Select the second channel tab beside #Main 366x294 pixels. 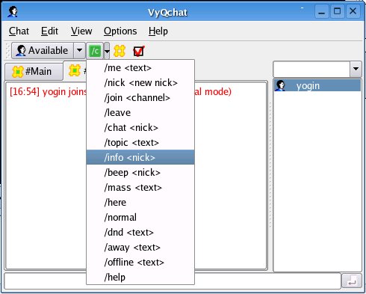coord(75,70)
